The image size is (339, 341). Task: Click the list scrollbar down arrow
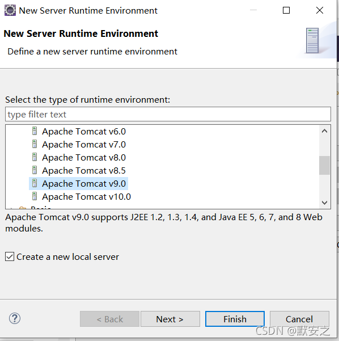click(x=324, y=203)
